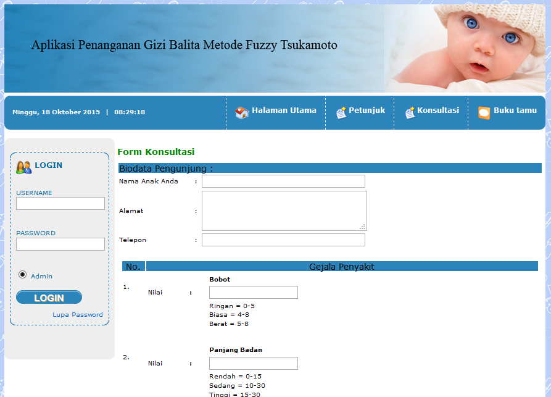
Task: Click the users icon next to LOGIN heading
Action: coord(24,167)
